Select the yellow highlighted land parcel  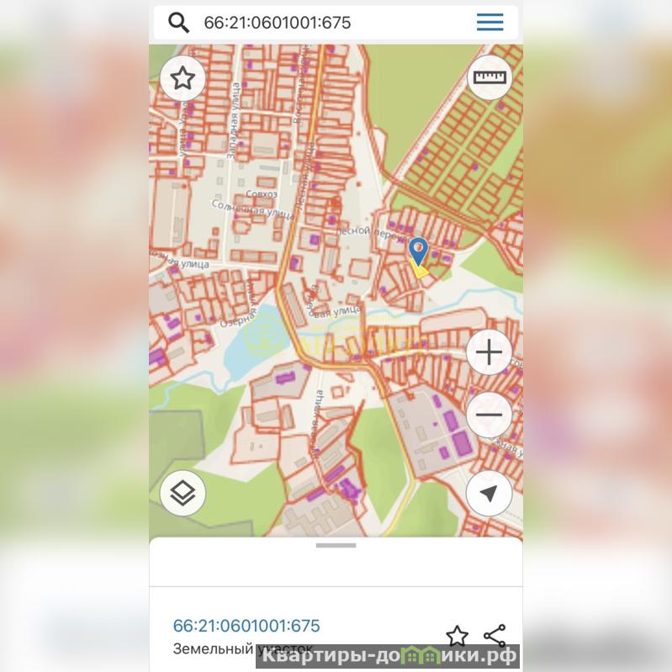(419, 270)
